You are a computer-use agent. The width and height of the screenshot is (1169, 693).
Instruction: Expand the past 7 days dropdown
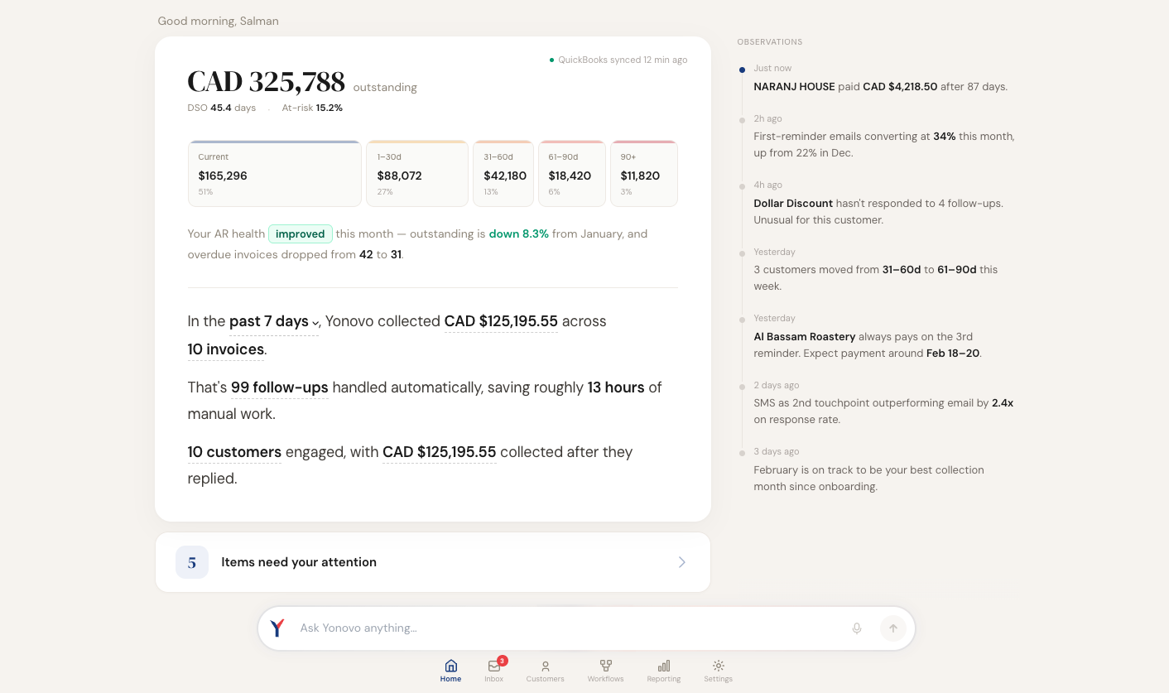[274, 321]
